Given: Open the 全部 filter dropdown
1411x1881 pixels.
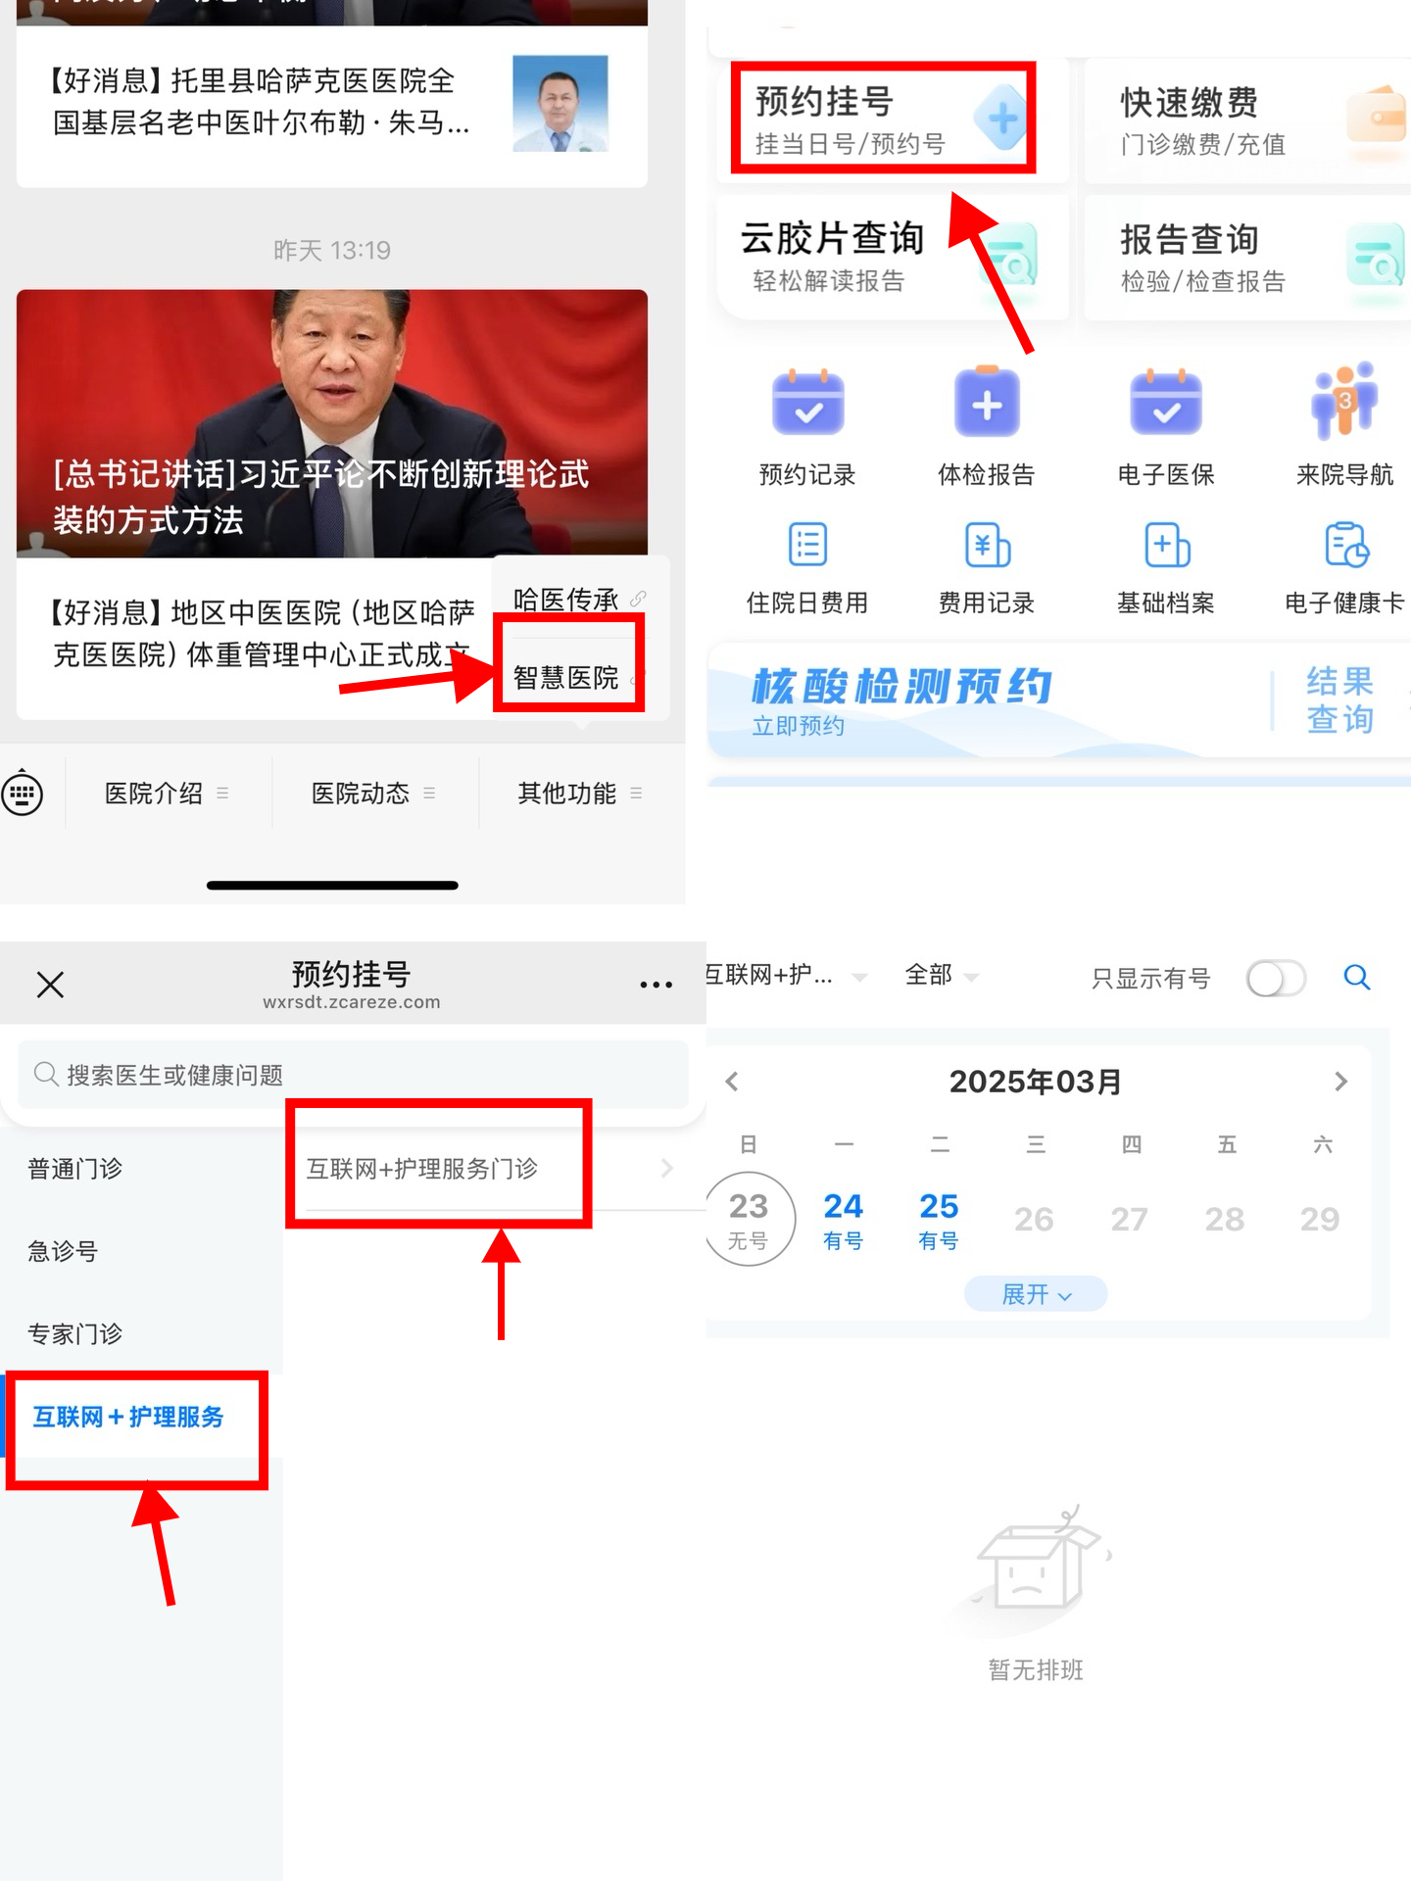Looking at the screenshot, I should [941, 976].
